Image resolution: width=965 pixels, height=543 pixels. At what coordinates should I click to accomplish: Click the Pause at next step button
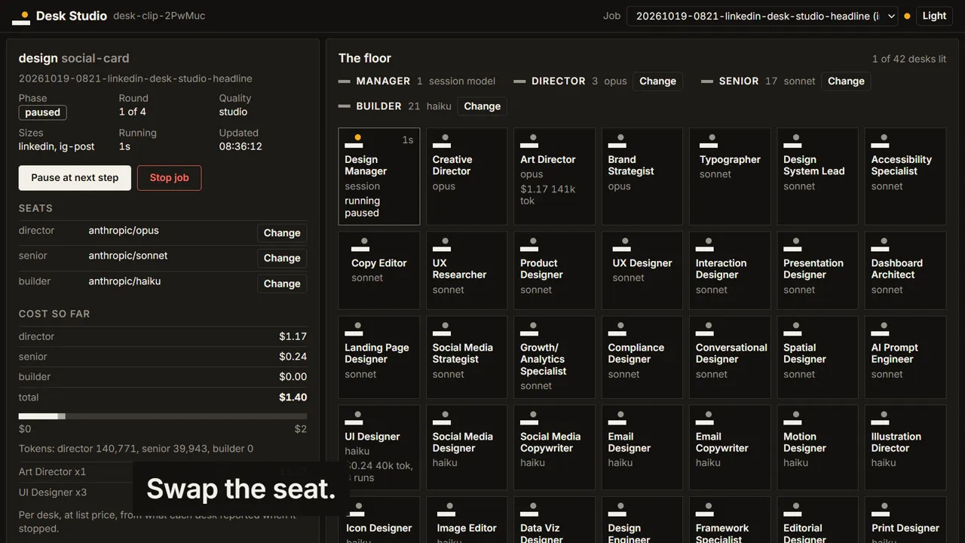75,178
